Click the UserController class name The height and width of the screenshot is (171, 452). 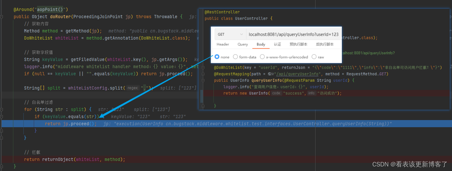(252, 18)
